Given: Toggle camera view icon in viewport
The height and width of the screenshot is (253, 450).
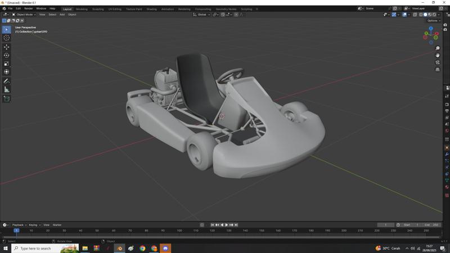Looking at the screenshot, I should click(438, 62).
